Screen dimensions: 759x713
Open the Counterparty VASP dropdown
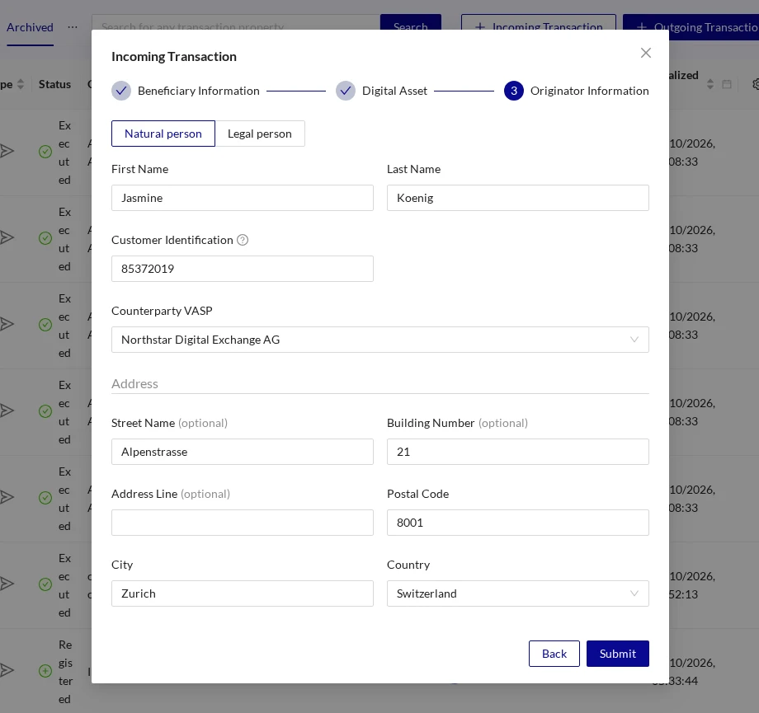(x=380, y=340)
